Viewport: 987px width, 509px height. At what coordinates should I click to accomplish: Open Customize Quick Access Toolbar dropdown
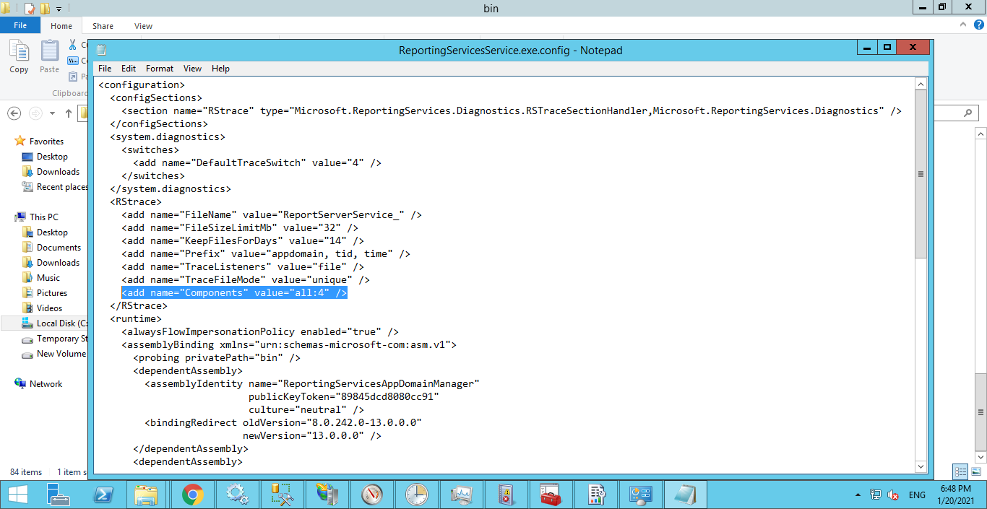59,9
